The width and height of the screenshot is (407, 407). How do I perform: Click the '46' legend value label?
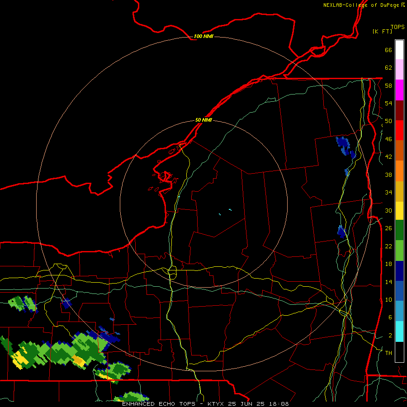pyautogui.click(x=388, y=139)
